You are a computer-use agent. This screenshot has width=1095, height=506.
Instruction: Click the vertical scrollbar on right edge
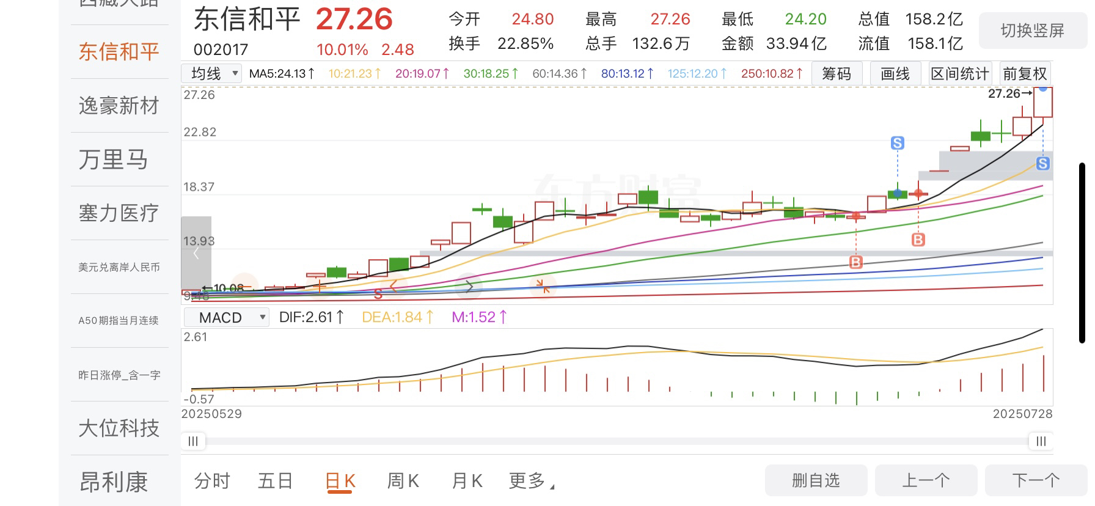pyautogui.click(x=1082, y=252)
